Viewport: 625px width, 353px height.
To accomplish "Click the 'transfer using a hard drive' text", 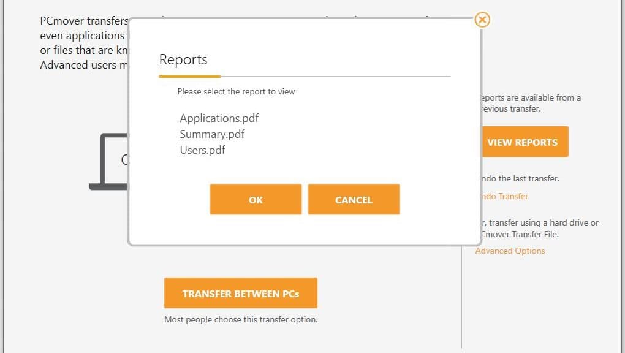I will (539, 228).
